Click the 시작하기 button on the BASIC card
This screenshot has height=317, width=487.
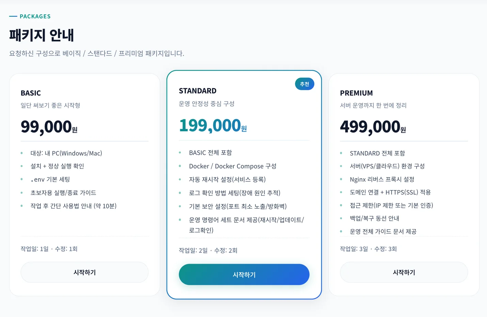tap(84, 272)
